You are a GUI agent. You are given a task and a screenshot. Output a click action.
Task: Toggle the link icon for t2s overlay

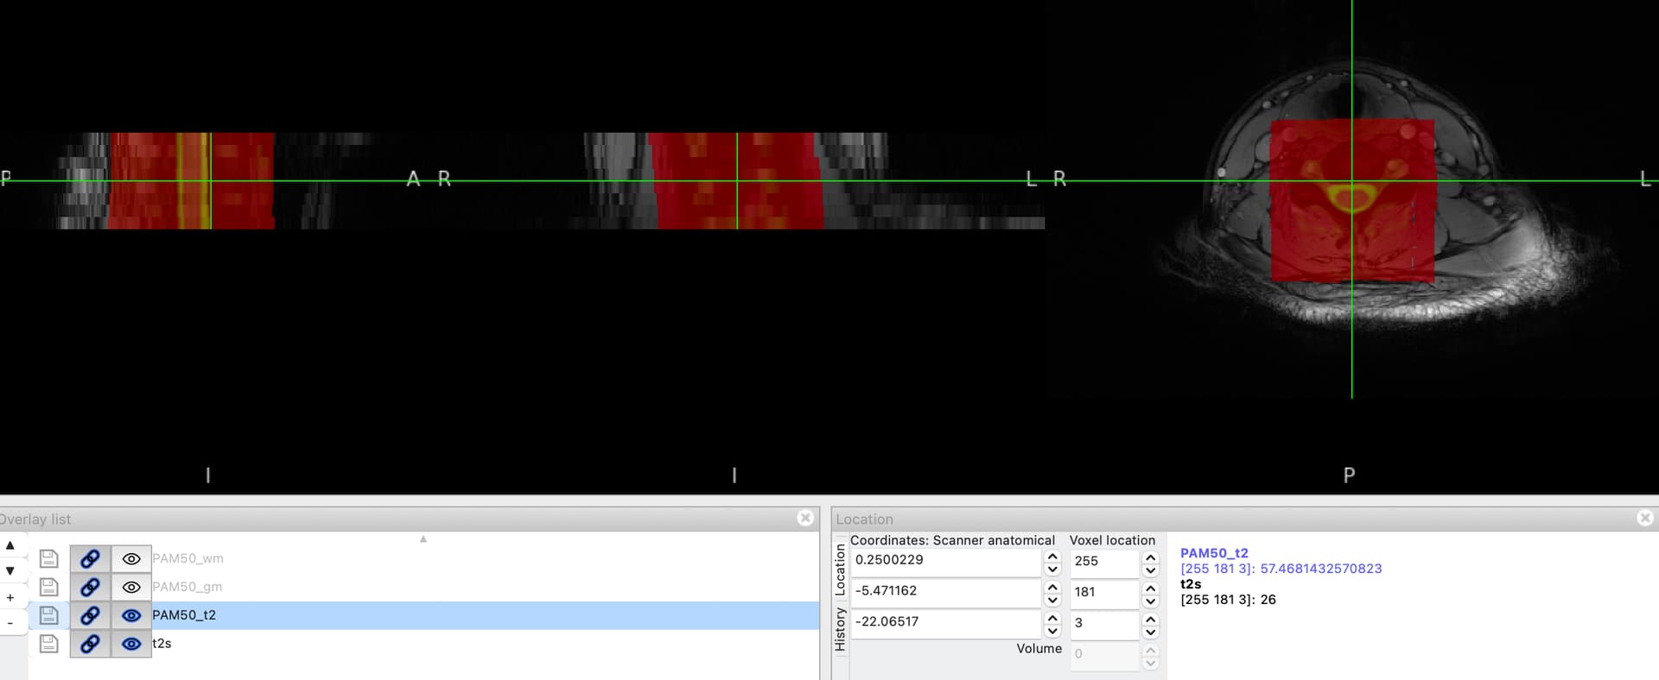90,644
